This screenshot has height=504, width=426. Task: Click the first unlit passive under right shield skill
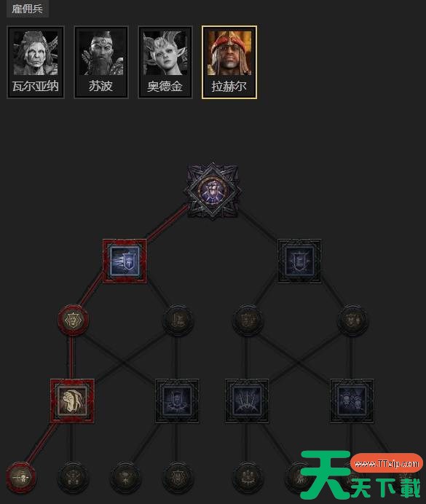248,320
